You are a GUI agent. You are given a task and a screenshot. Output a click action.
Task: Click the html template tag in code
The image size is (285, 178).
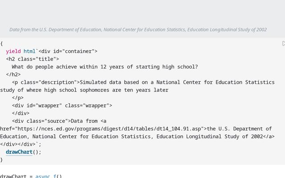click(29, 51)
